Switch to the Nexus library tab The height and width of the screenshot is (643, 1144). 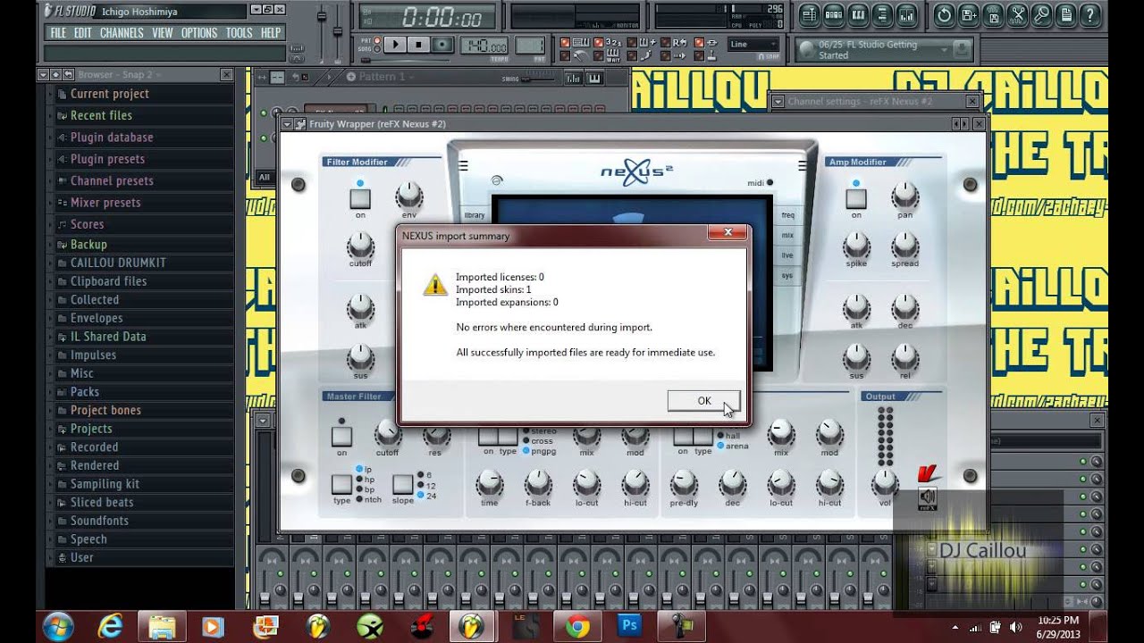[475, 215]
